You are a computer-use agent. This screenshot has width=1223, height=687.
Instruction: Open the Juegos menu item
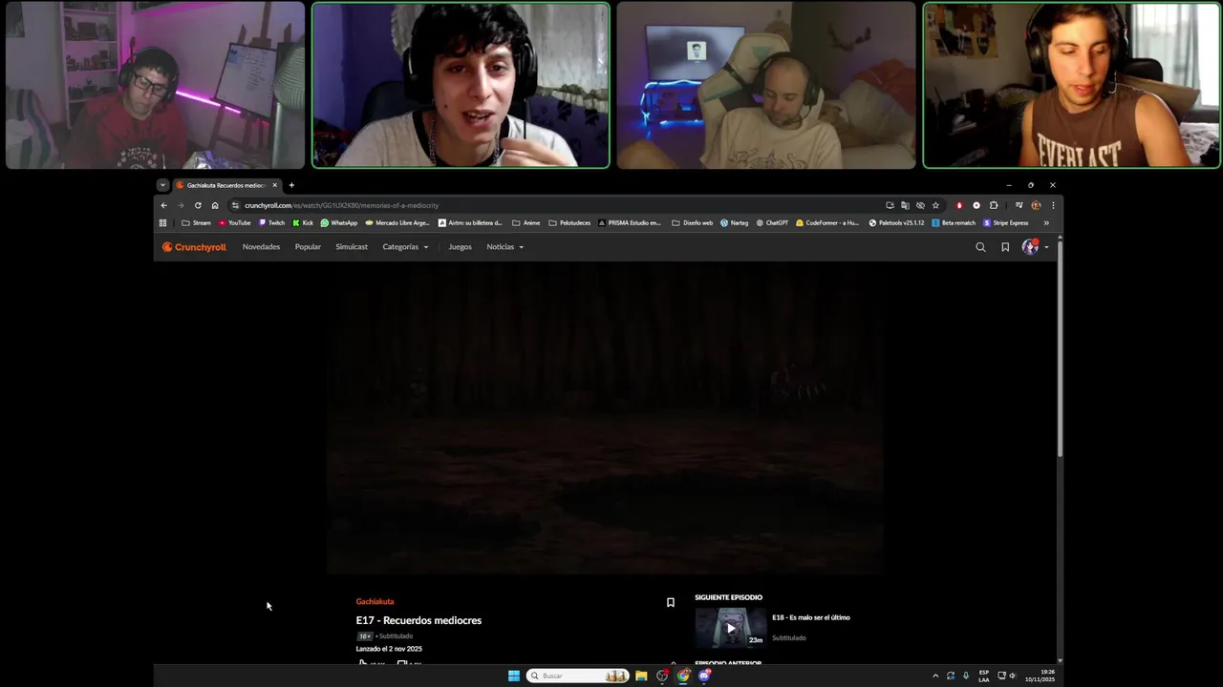point(460,247)
